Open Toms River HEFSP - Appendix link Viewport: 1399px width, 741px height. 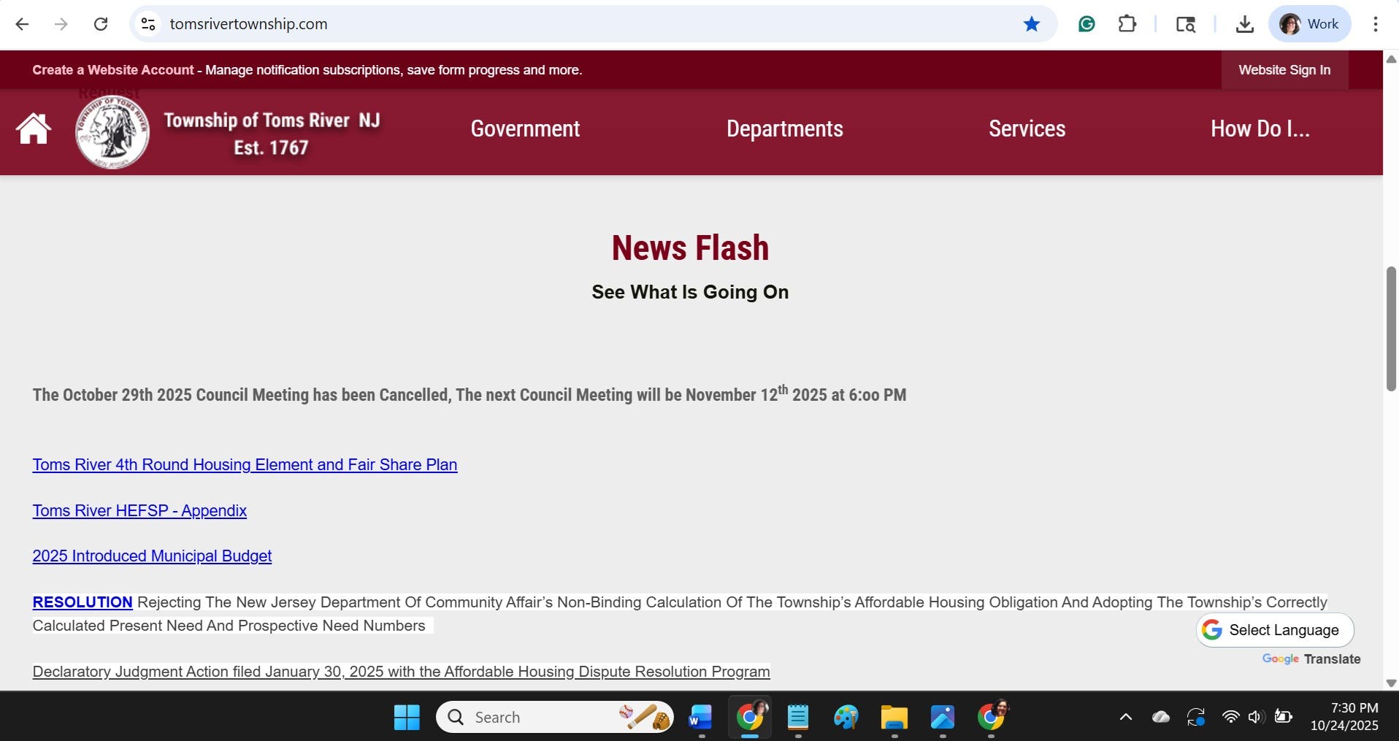click(139, 511)
